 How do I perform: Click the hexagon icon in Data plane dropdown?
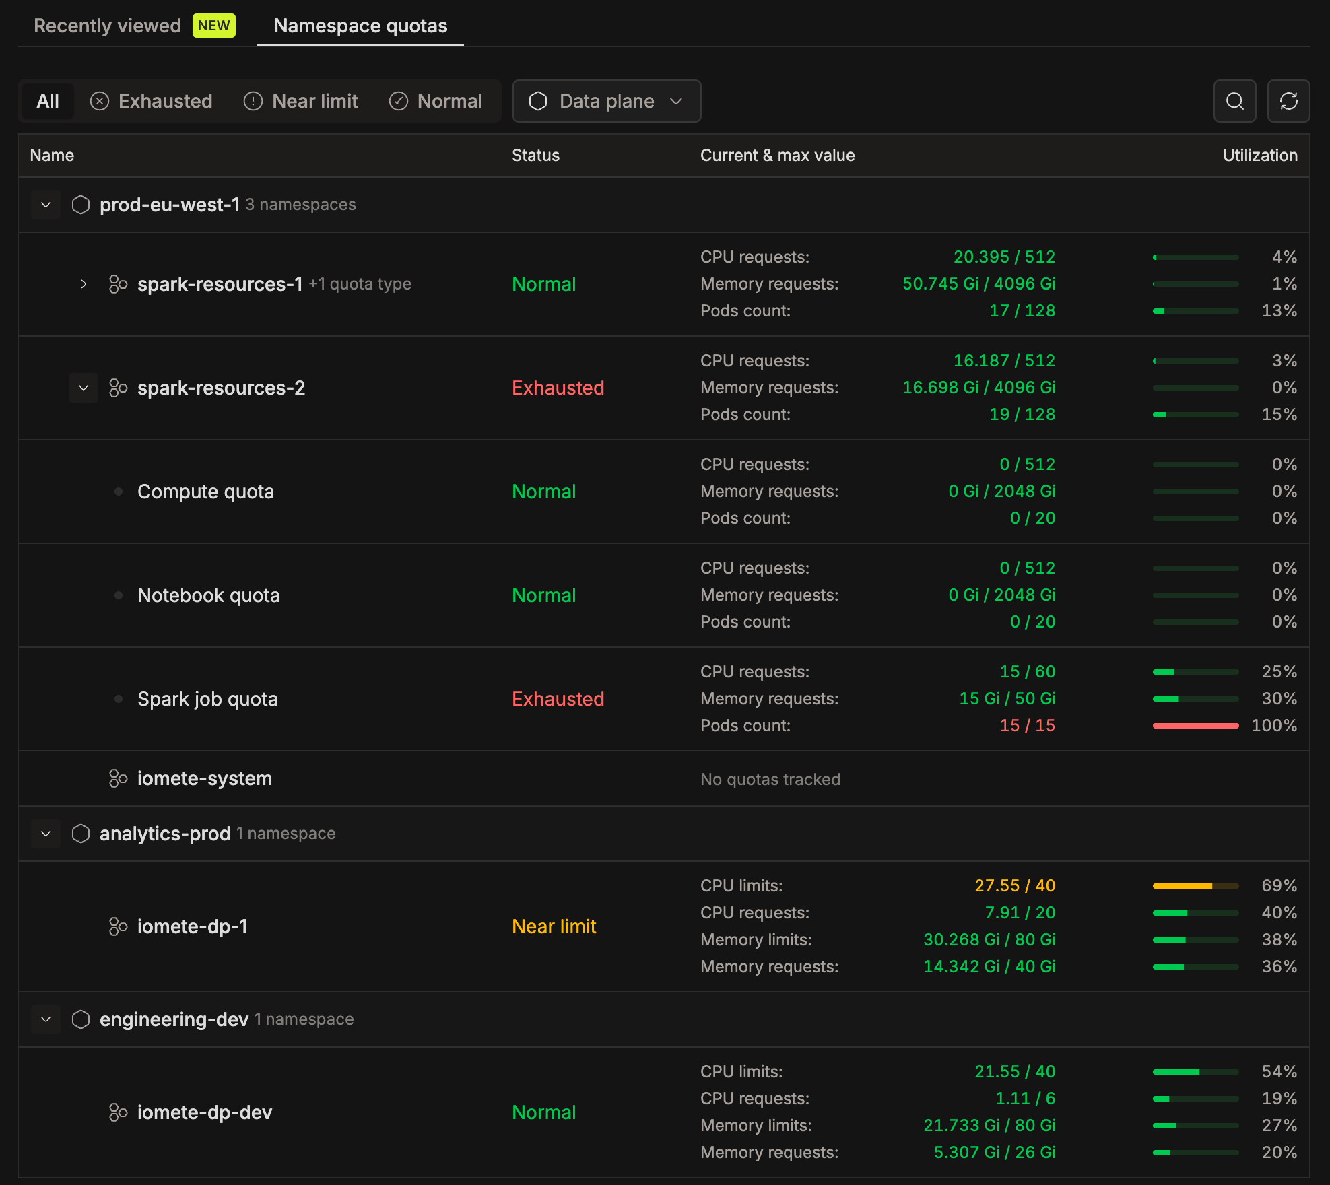tap(538, 101)
